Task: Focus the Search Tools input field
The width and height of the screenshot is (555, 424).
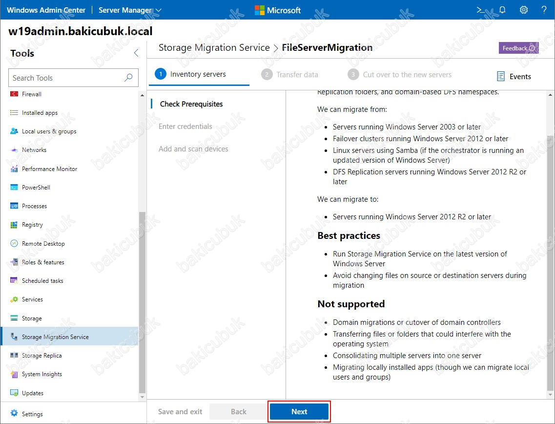Action: pos(73,78)
